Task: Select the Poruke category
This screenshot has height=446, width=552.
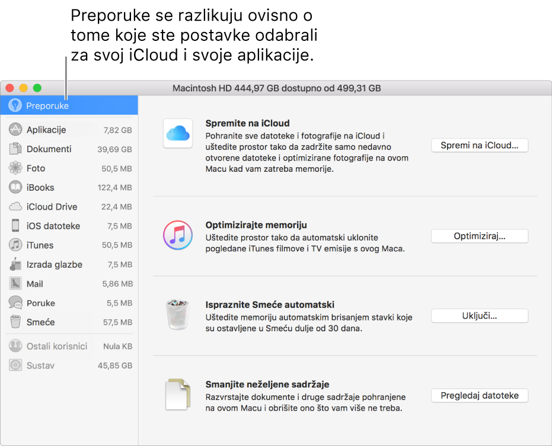Action: tap(69, 303)
